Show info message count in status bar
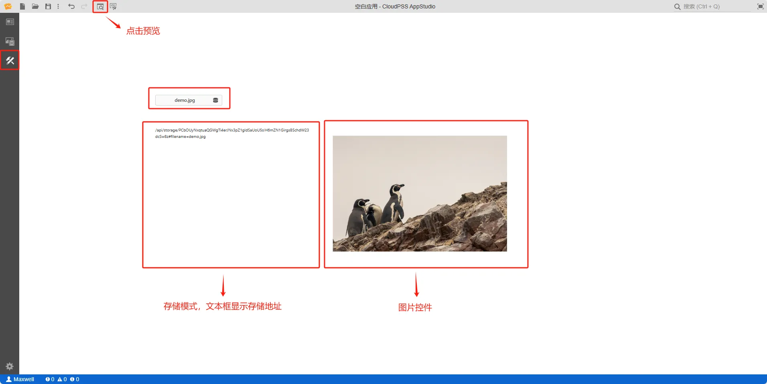This screenshot has height=384, width=767. coord(75,379)
